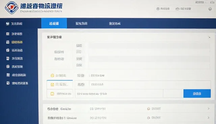Click the blue button beside the bottom input
This screenshot has width=216, height=124.
click(x=197, y=93)
